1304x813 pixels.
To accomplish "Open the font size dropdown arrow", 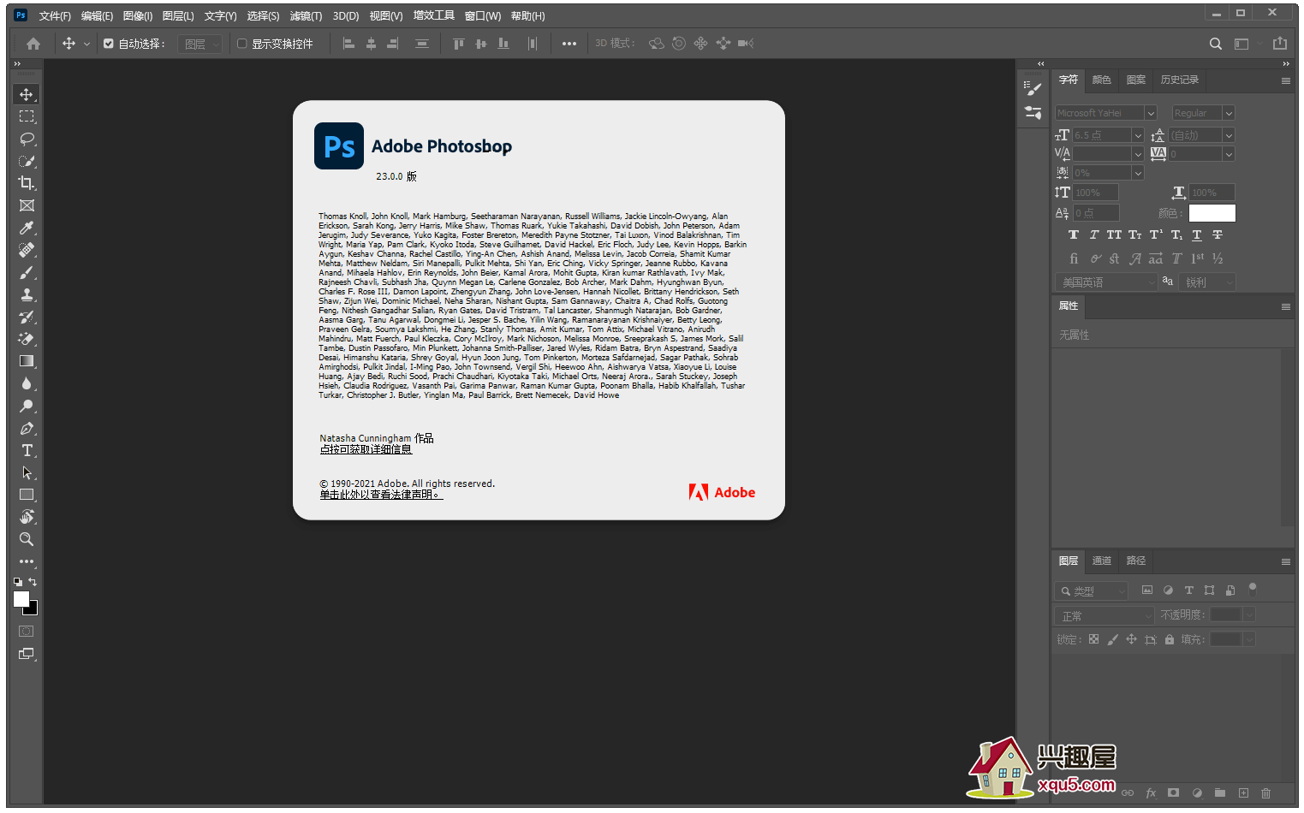I will [1138, 135].
